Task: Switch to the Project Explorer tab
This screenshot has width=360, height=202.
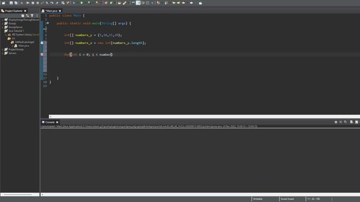Action: [13, 11]
